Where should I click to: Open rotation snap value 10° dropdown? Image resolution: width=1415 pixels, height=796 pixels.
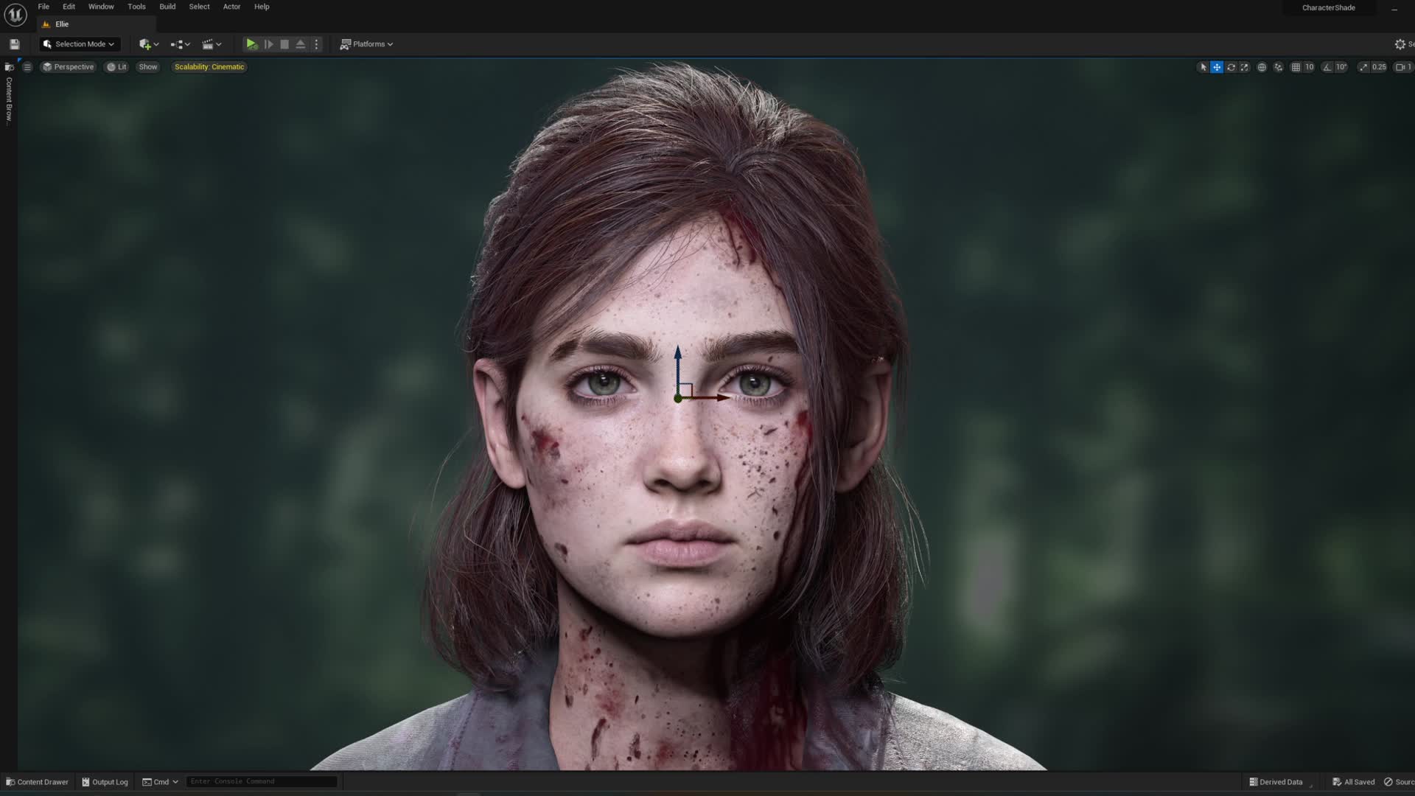click(x=1342, y=67)
